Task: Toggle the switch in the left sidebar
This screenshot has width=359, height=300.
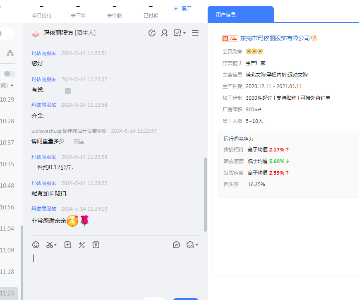Action: (x=9, y=74)
